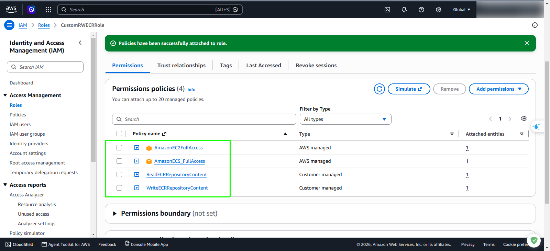Collapse the Access Management sidebar section

(x=5, y=95)
